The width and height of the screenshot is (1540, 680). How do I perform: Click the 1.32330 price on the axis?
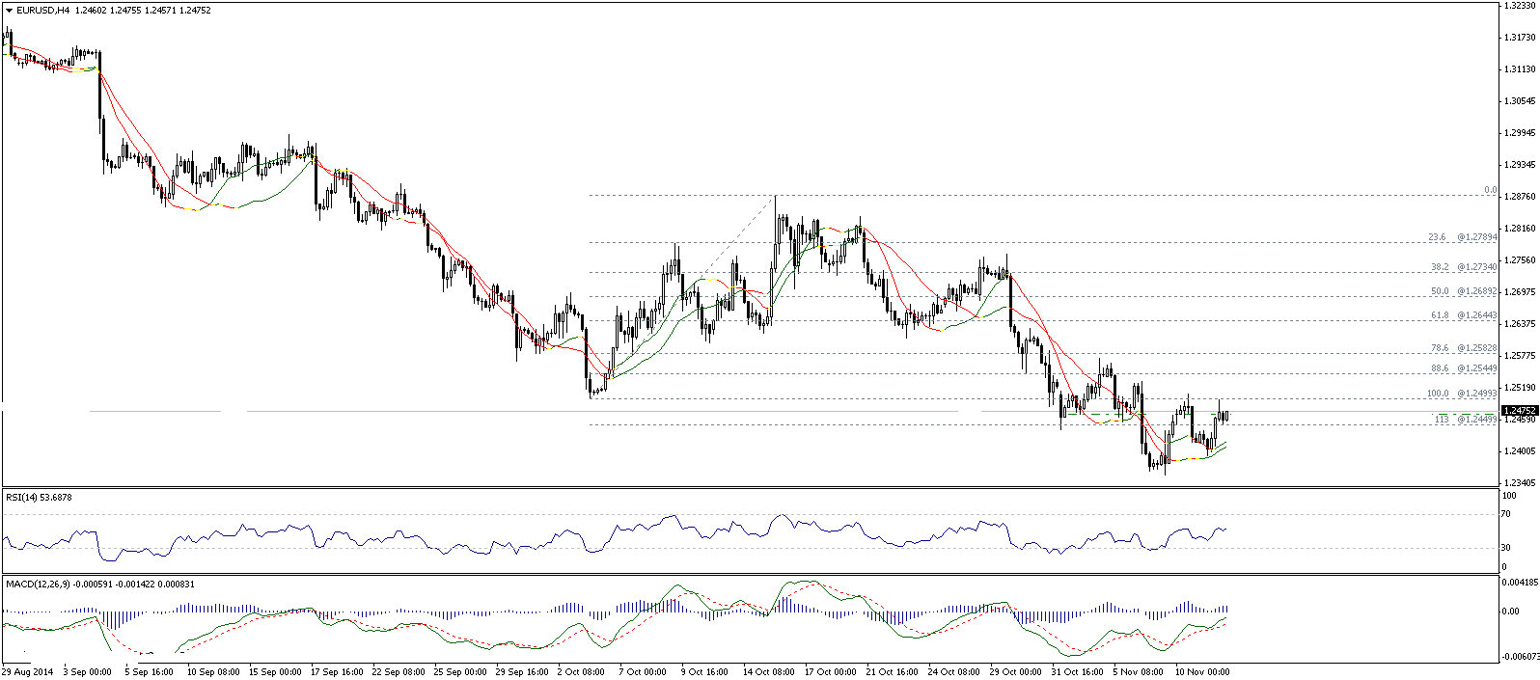click(1520, 6)
